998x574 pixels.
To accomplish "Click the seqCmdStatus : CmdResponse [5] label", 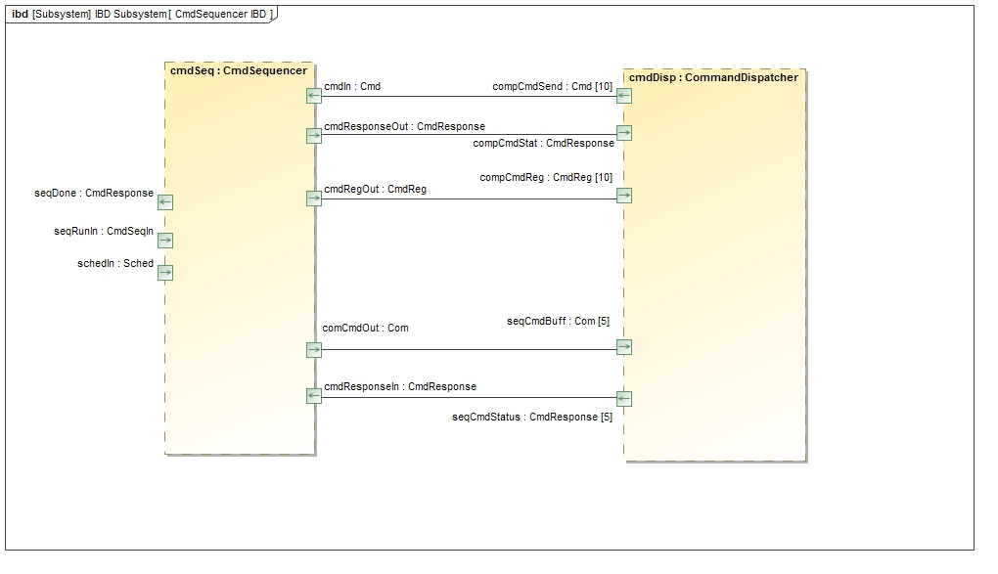I will tap(531, 418).
